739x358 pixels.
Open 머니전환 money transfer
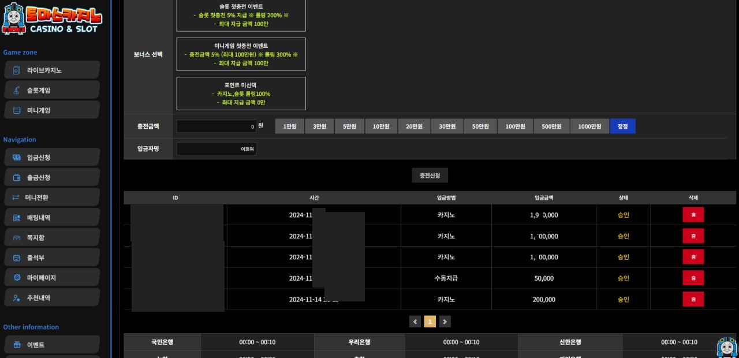(52, 197)
